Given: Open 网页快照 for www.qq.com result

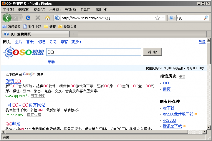Looking at the screenshot, I should point(38,96).
